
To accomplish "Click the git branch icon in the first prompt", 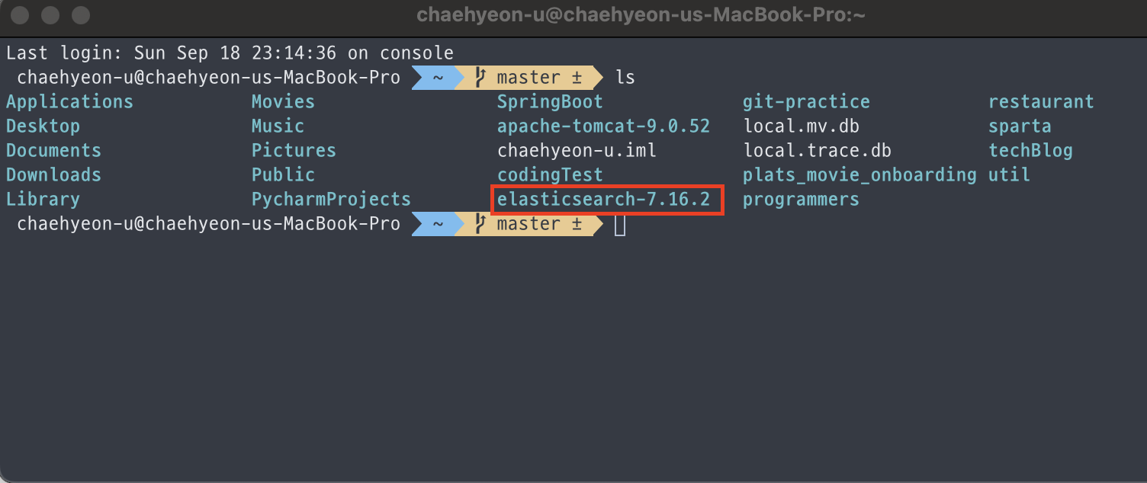I will coord(480,78).
